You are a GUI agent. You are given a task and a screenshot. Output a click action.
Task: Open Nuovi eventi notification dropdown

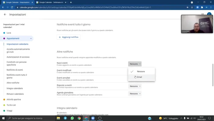(x=135, y=64)
